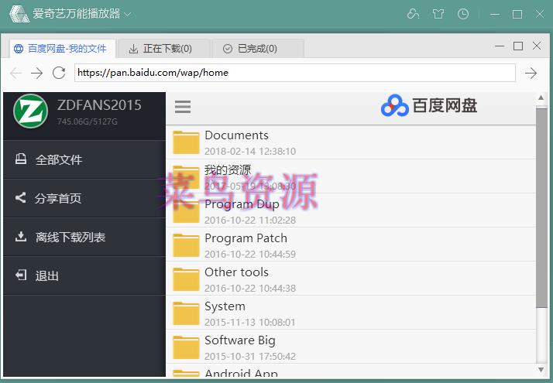Screen dimensions: 553x383
Task: Click the Software Big folder icon
Action: click(x=186, y=347)
